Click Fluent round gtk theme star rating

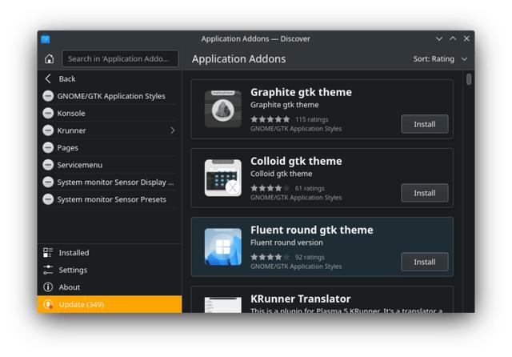[x=270, y=257]
